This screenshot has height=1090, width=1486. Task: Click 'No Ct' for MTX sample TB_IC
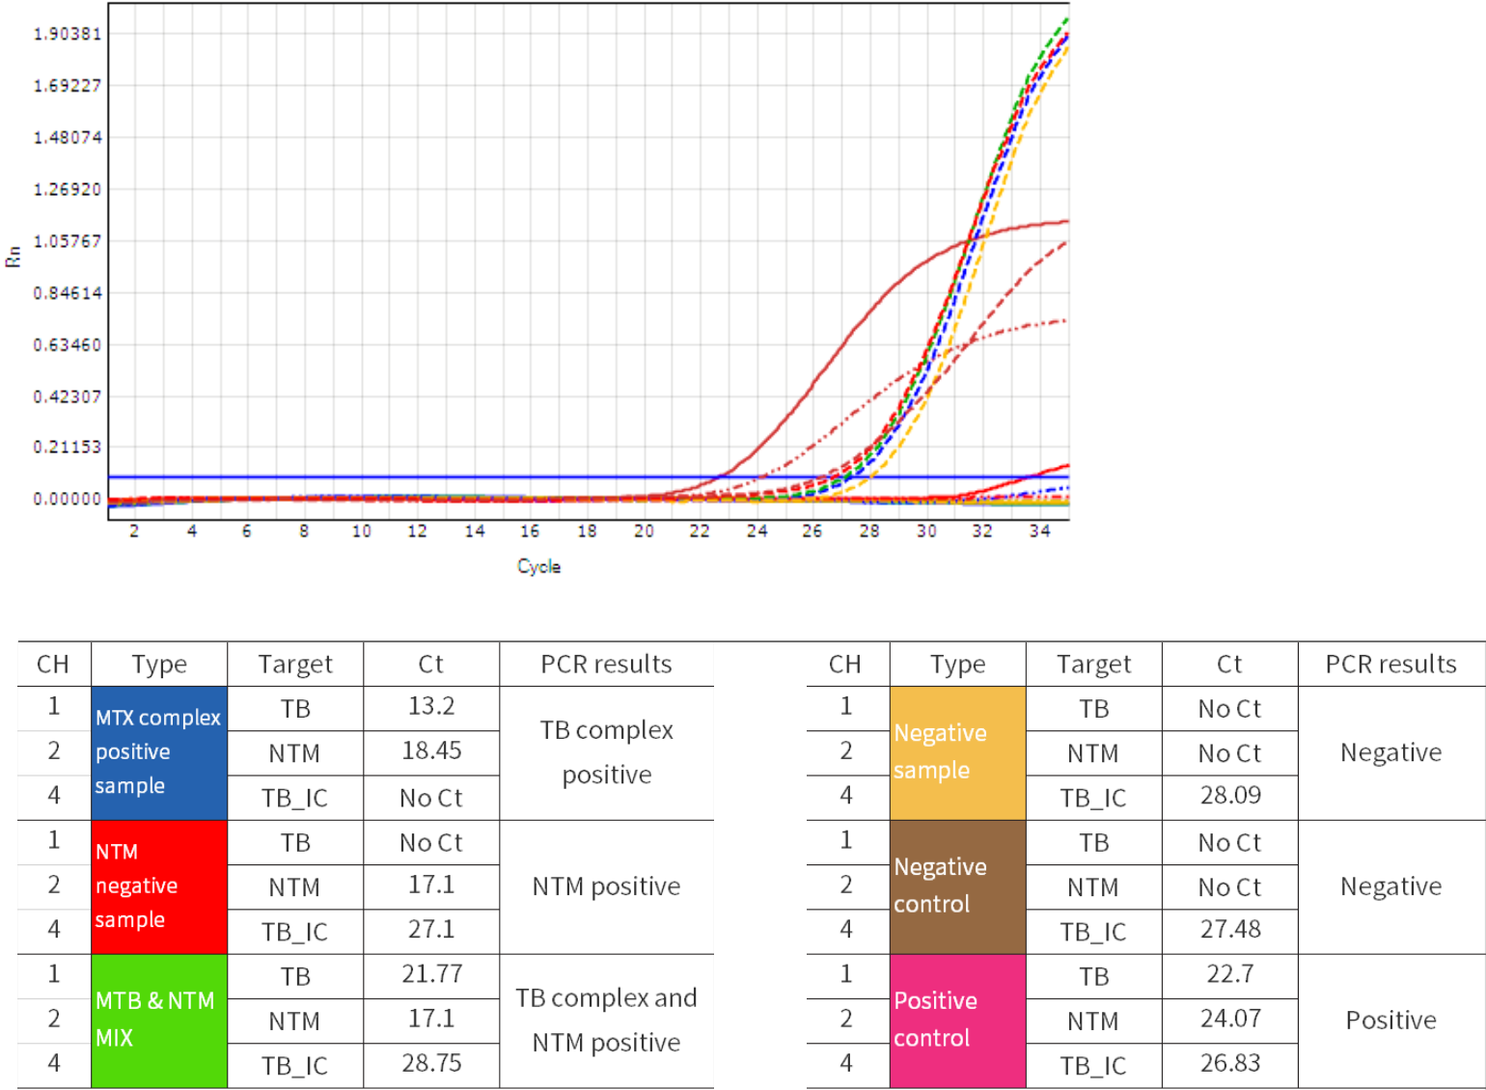[x=431, y=799]
